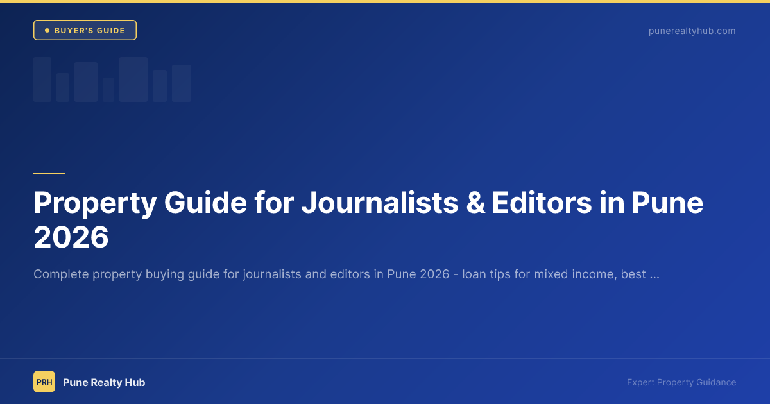Select the Expert Property Guidance tagline
Screen dimensions: 770x404
point(681,382)
